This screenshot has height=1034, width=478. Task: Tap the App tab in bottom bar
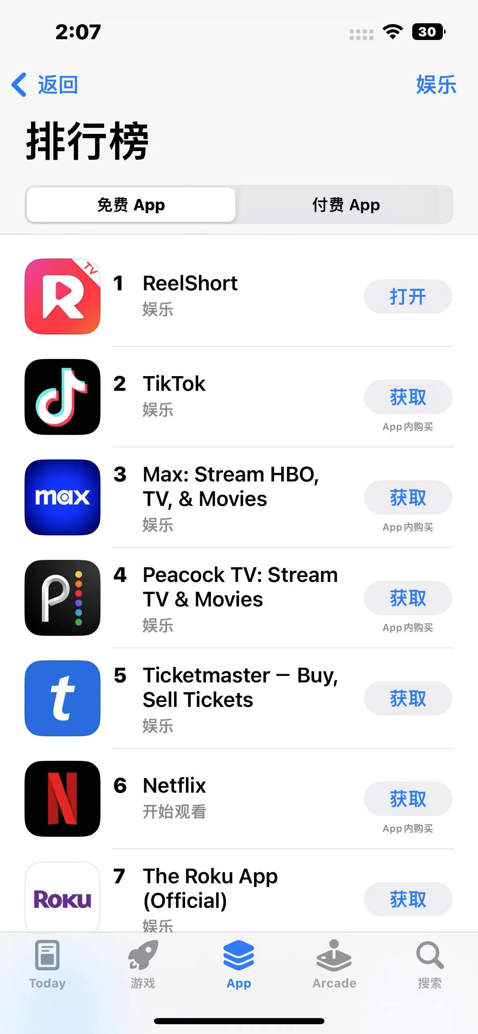tap(239, 965)
